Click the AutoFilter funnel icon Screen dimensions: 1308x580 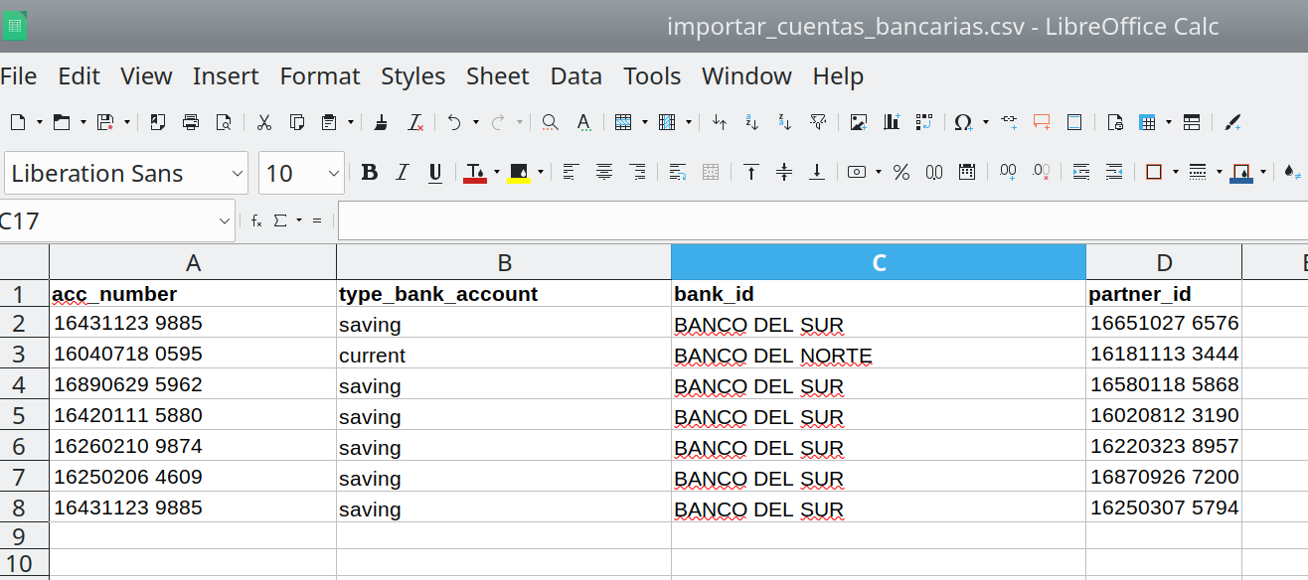pos(818,122)
